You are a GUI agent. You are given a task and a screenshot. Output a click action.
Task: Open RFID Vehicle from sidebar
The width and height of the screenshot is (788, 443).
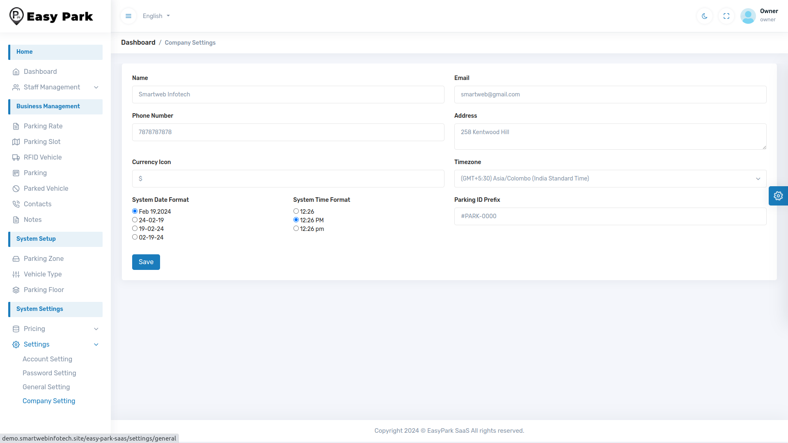(43, 158)
